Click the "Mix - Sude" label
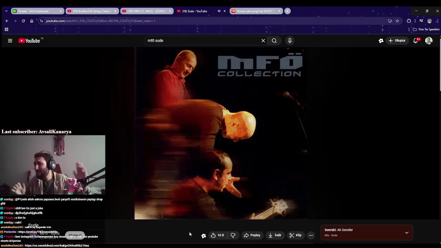441x248 pixels. coord(331,235)
